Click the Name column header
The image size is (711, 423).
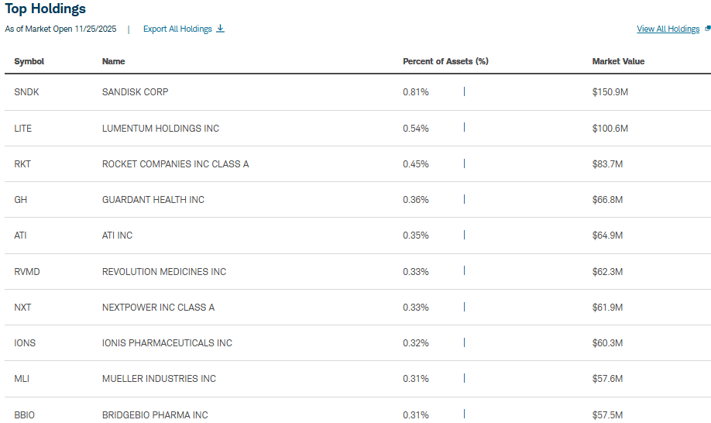click(113, 61)
